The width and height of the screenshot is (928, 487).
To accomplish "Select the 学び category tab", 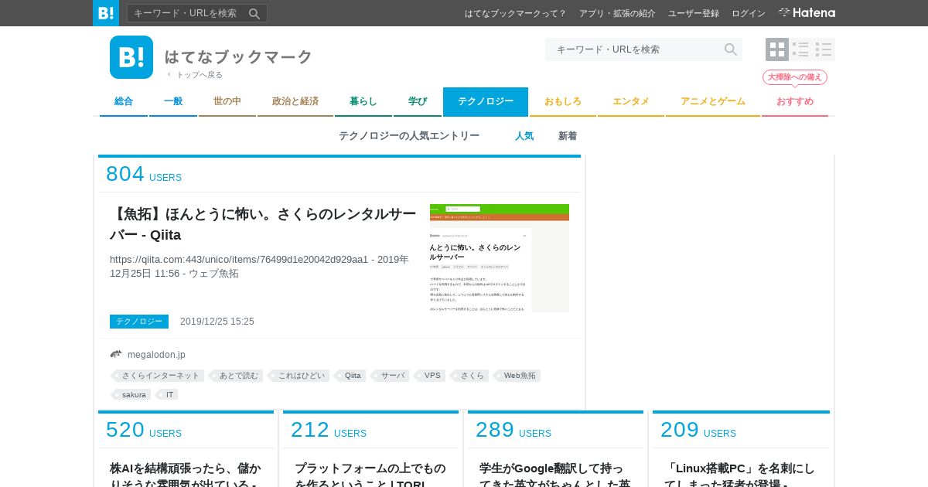I will point(418,101).
